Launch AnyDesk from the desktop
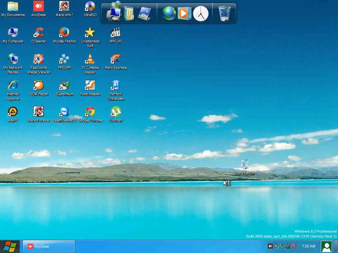The width and height of the screenshot is (338, 253). click(x=39, y=9)
